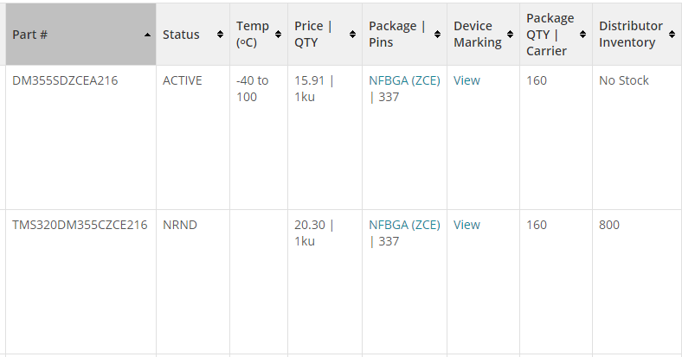Click the Part # column header
Image resolution: width=682 pixels, height=357 pixels.
[x=80, y=35]
